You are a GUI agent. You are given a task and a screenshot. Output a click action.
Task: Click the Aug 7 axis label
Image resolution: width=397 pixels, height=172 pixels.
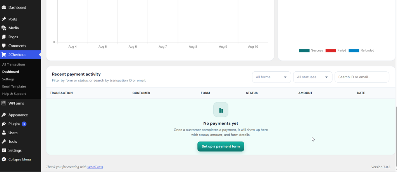pyautogui.click(x=163, y=47)
